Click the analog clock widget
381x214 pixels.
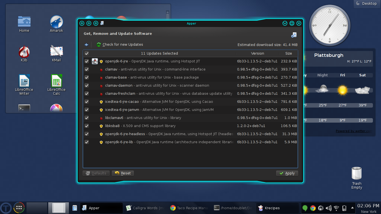pyautogui.click(x=330, y=25)
